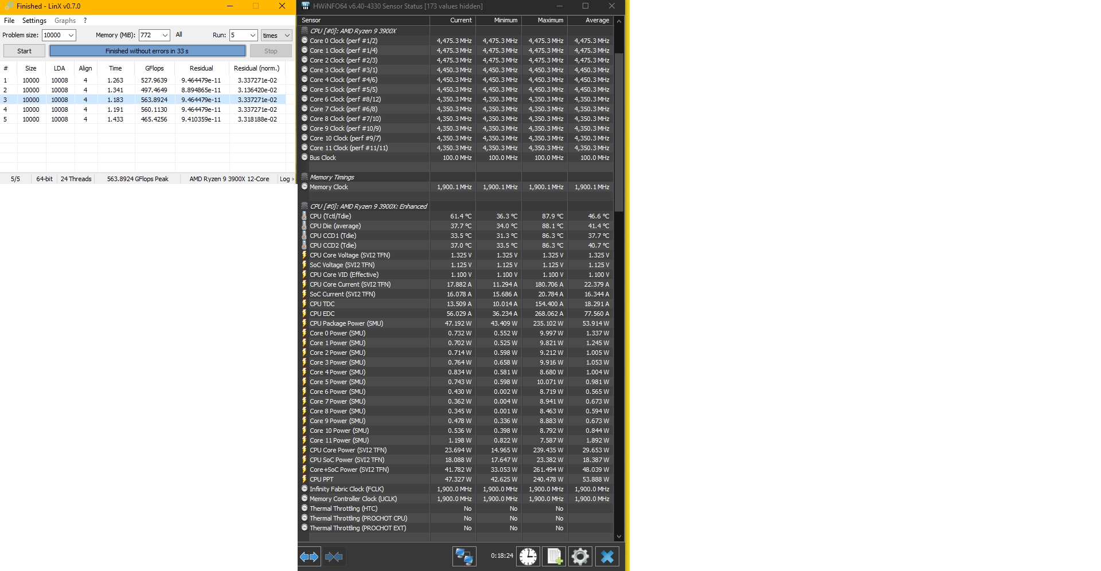The height and width of the screenshot is (571, 1101).
Task: Click the '24 Threads' status bar entry
Action: point(76,179)
